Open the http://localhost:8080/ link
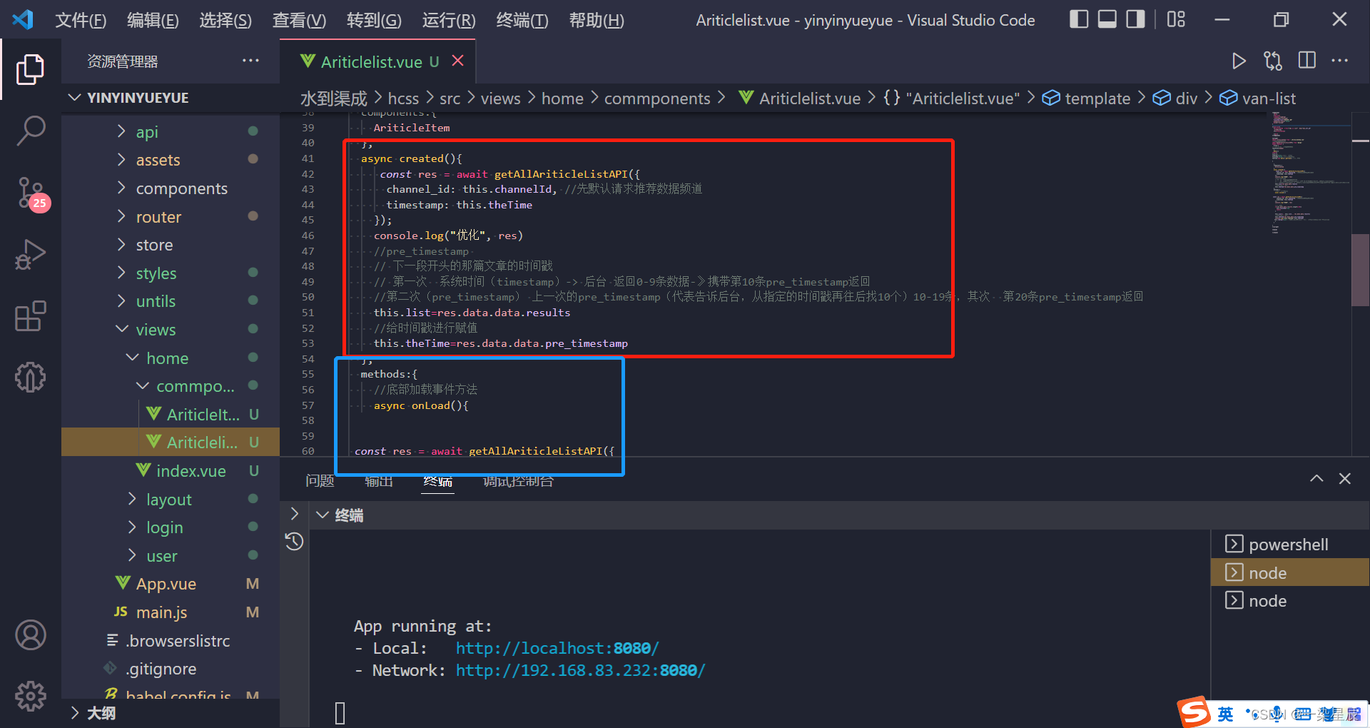The image size is (1370, 728). click(x=557, y=648)
